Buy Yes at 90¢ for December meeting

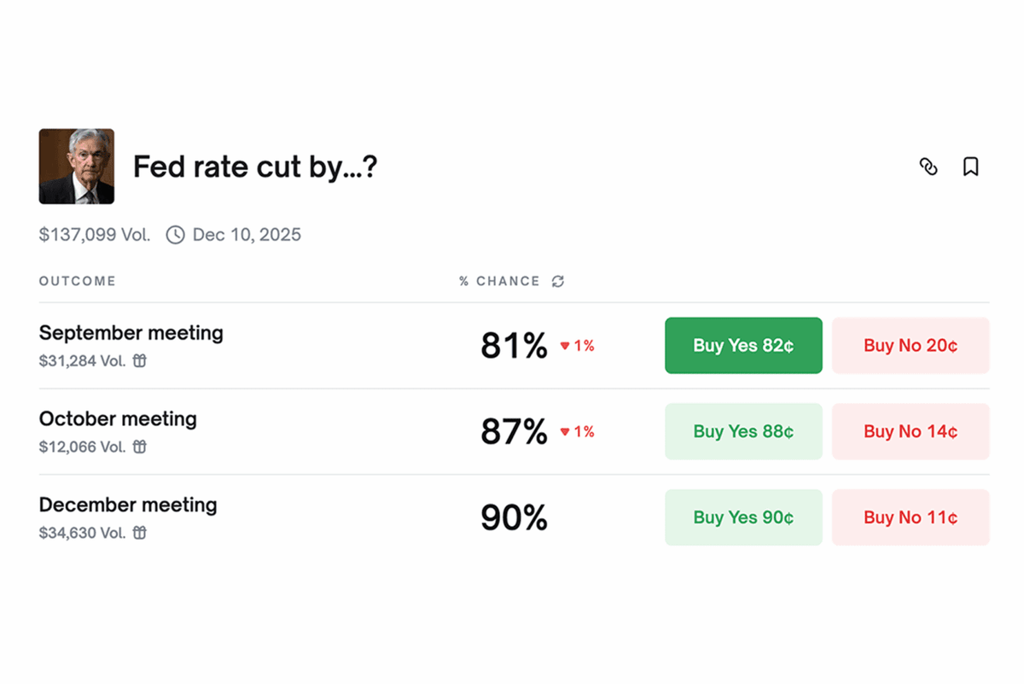point(743,517)
